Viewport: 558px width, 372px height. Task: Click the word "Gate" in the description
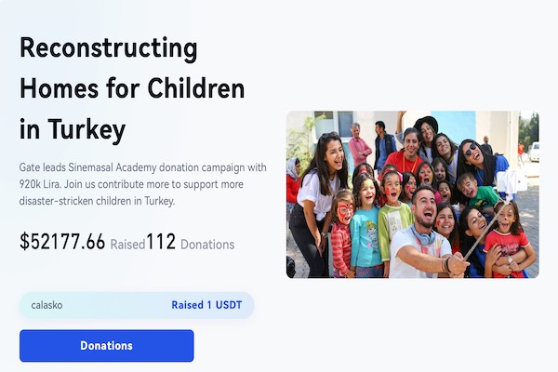(x=31, y=167)
